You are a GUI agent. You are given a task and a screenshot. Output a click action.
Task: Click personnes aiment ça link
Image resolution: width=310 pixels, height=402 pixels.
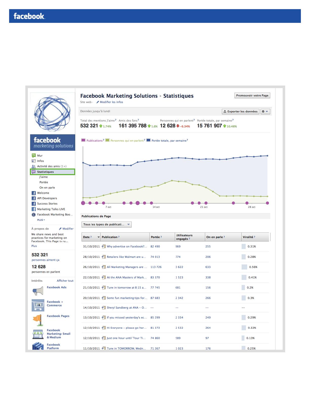[x=46, y=260]
